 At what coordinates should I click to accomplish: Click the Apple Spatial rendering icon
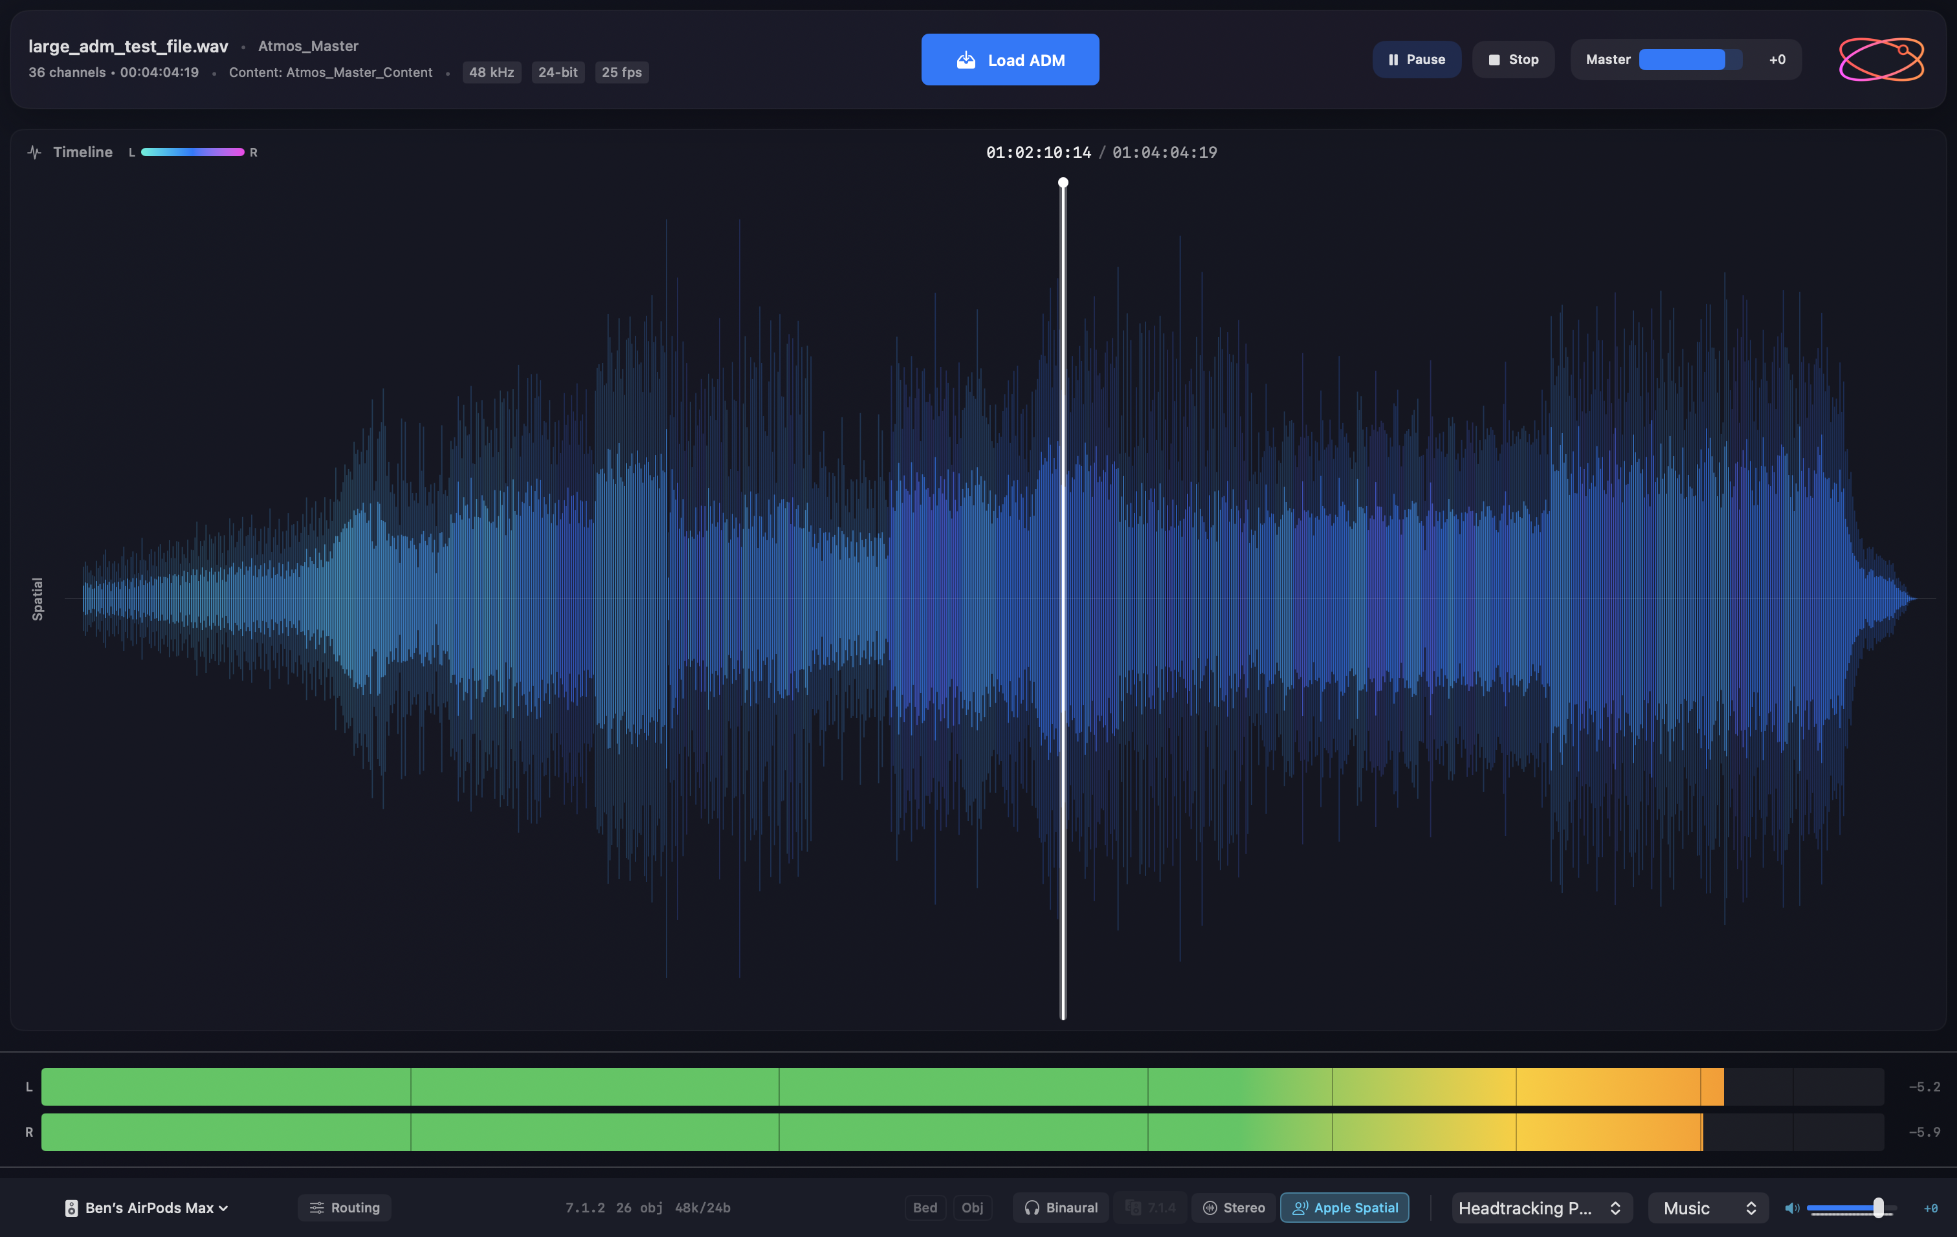(1300, 1208)
